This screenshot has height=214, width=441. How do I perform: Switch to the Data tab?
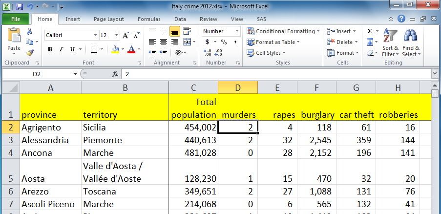click(x=180, y=19)
